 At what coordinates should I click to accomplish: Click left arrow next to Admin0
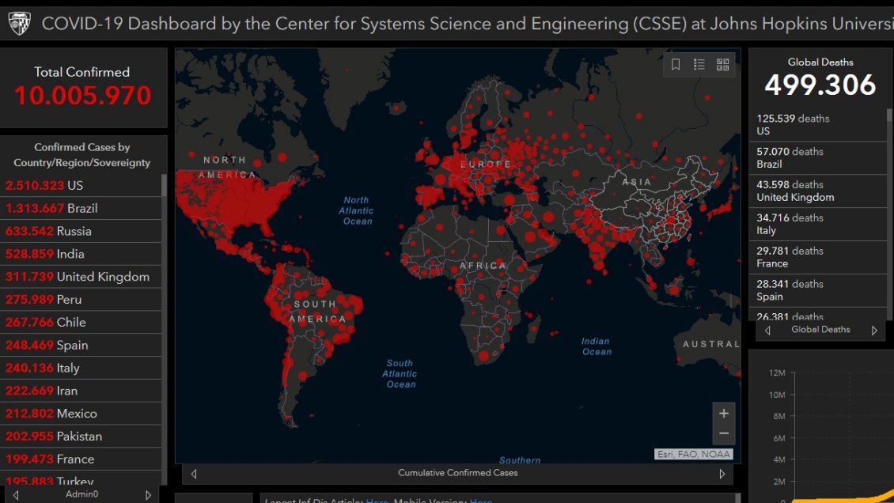[x=16, y=494]
